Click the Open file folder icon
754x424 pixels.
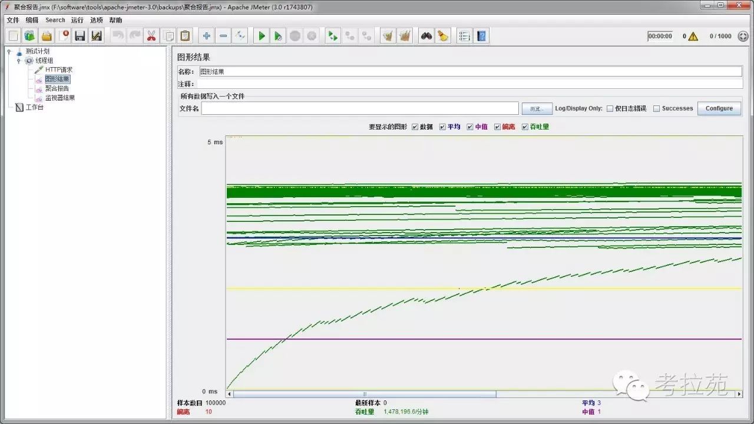(x=47, y=36)
